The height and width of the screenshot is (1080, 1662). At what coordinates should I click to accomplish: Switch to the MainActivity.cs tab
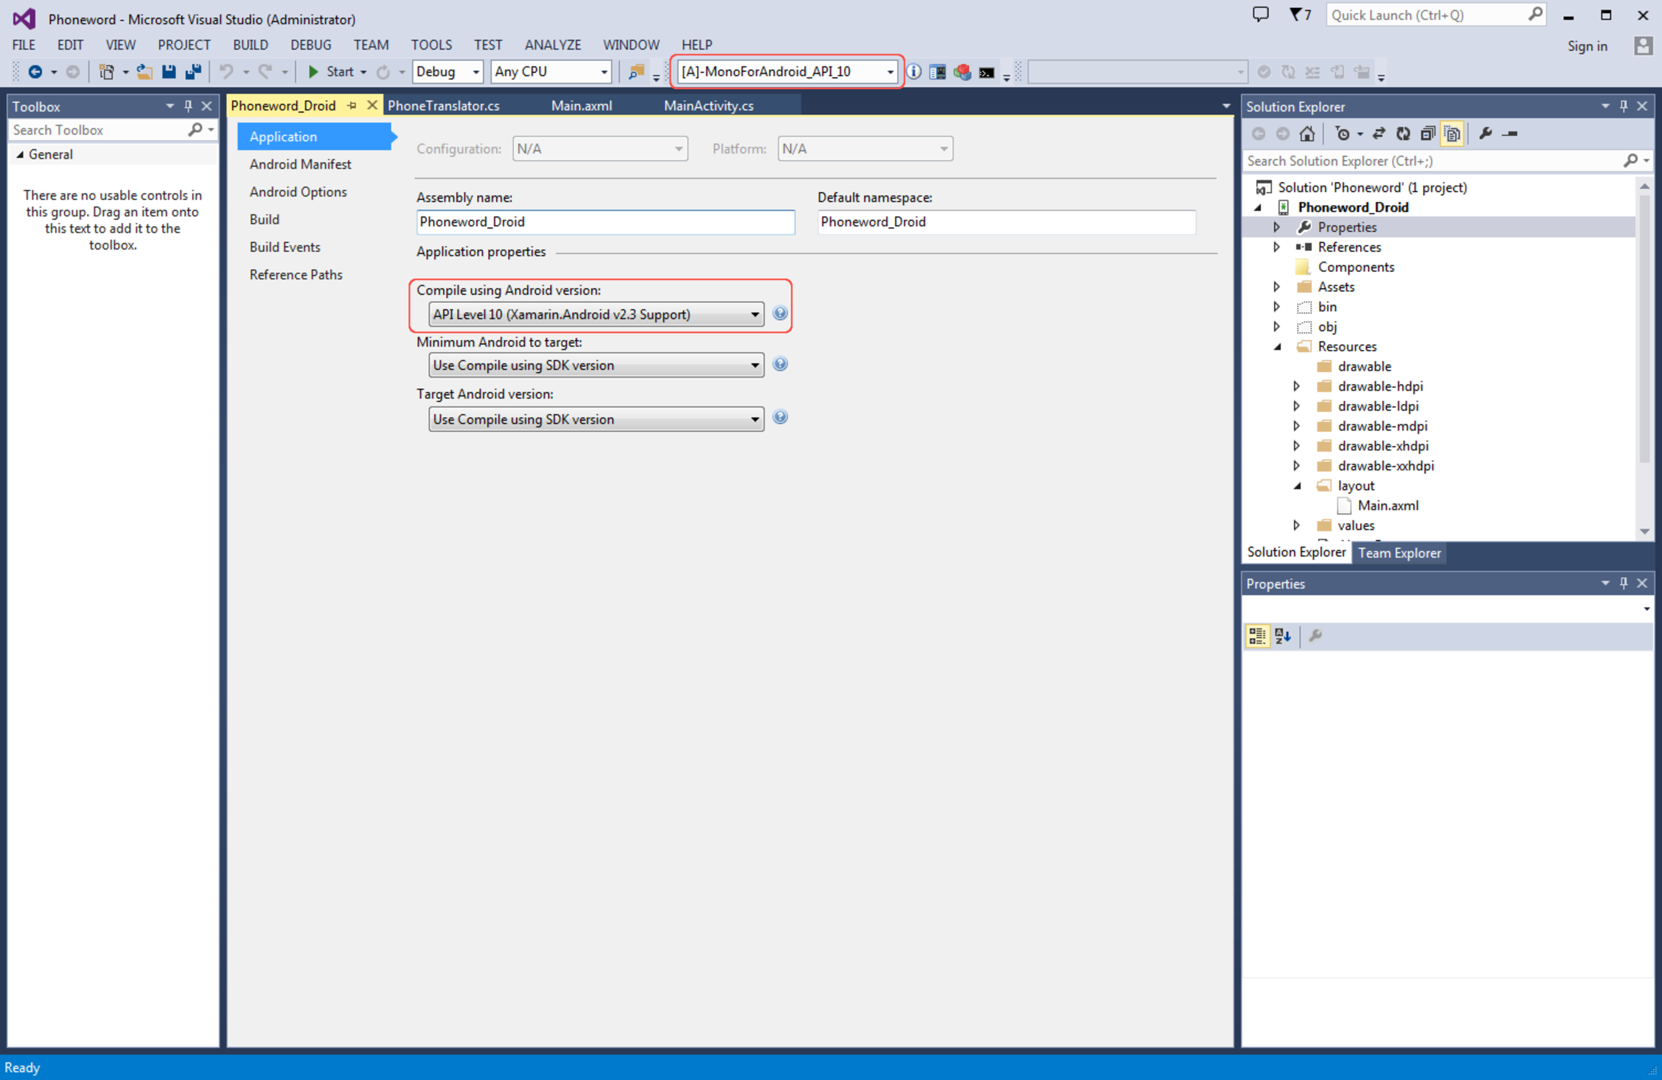click(x=708, y=106)
